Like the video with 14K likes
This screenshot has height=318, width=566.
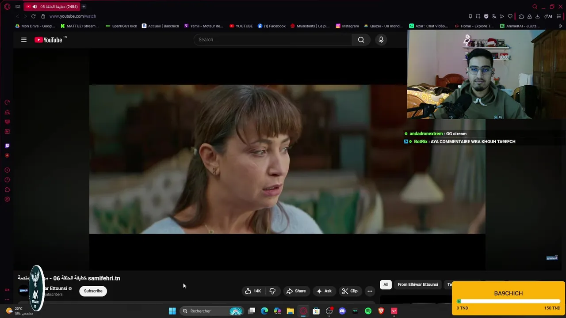coord(253,291)
